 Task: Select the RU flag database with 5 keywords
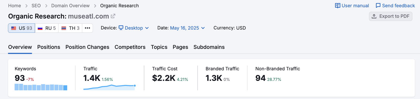47,28
